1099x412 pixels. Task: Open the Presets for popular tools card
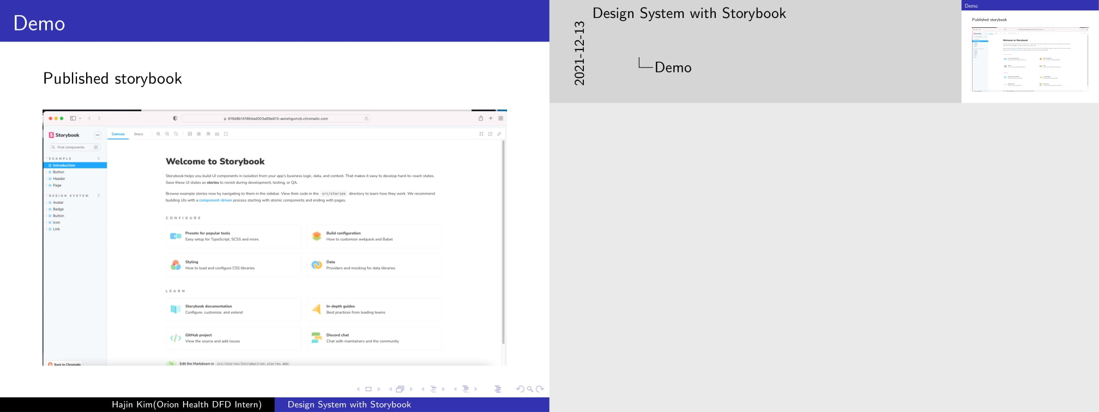click(233, 236)
